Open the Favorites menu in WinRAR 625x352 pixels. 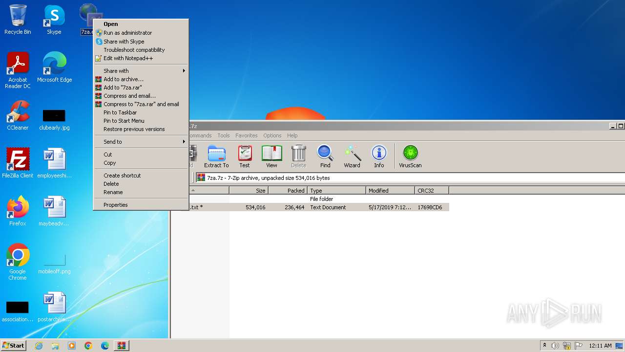point(247,135)
